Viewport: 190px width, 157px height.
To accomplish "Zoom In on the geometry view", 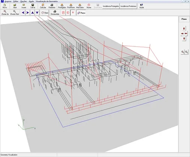I will (5, 13).
